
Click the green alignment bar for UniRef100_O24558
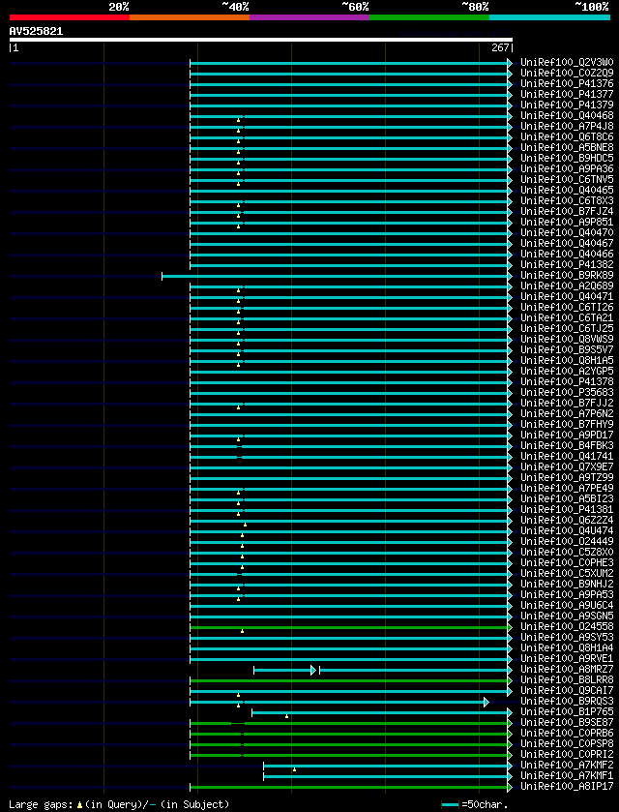click(x=349, y=627)
